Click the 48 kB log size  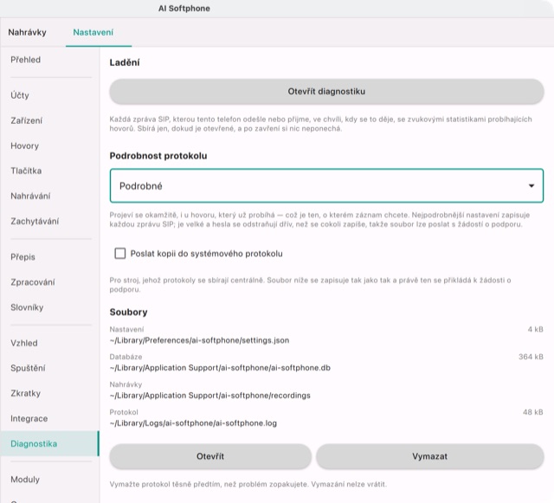tap(533, 412)
